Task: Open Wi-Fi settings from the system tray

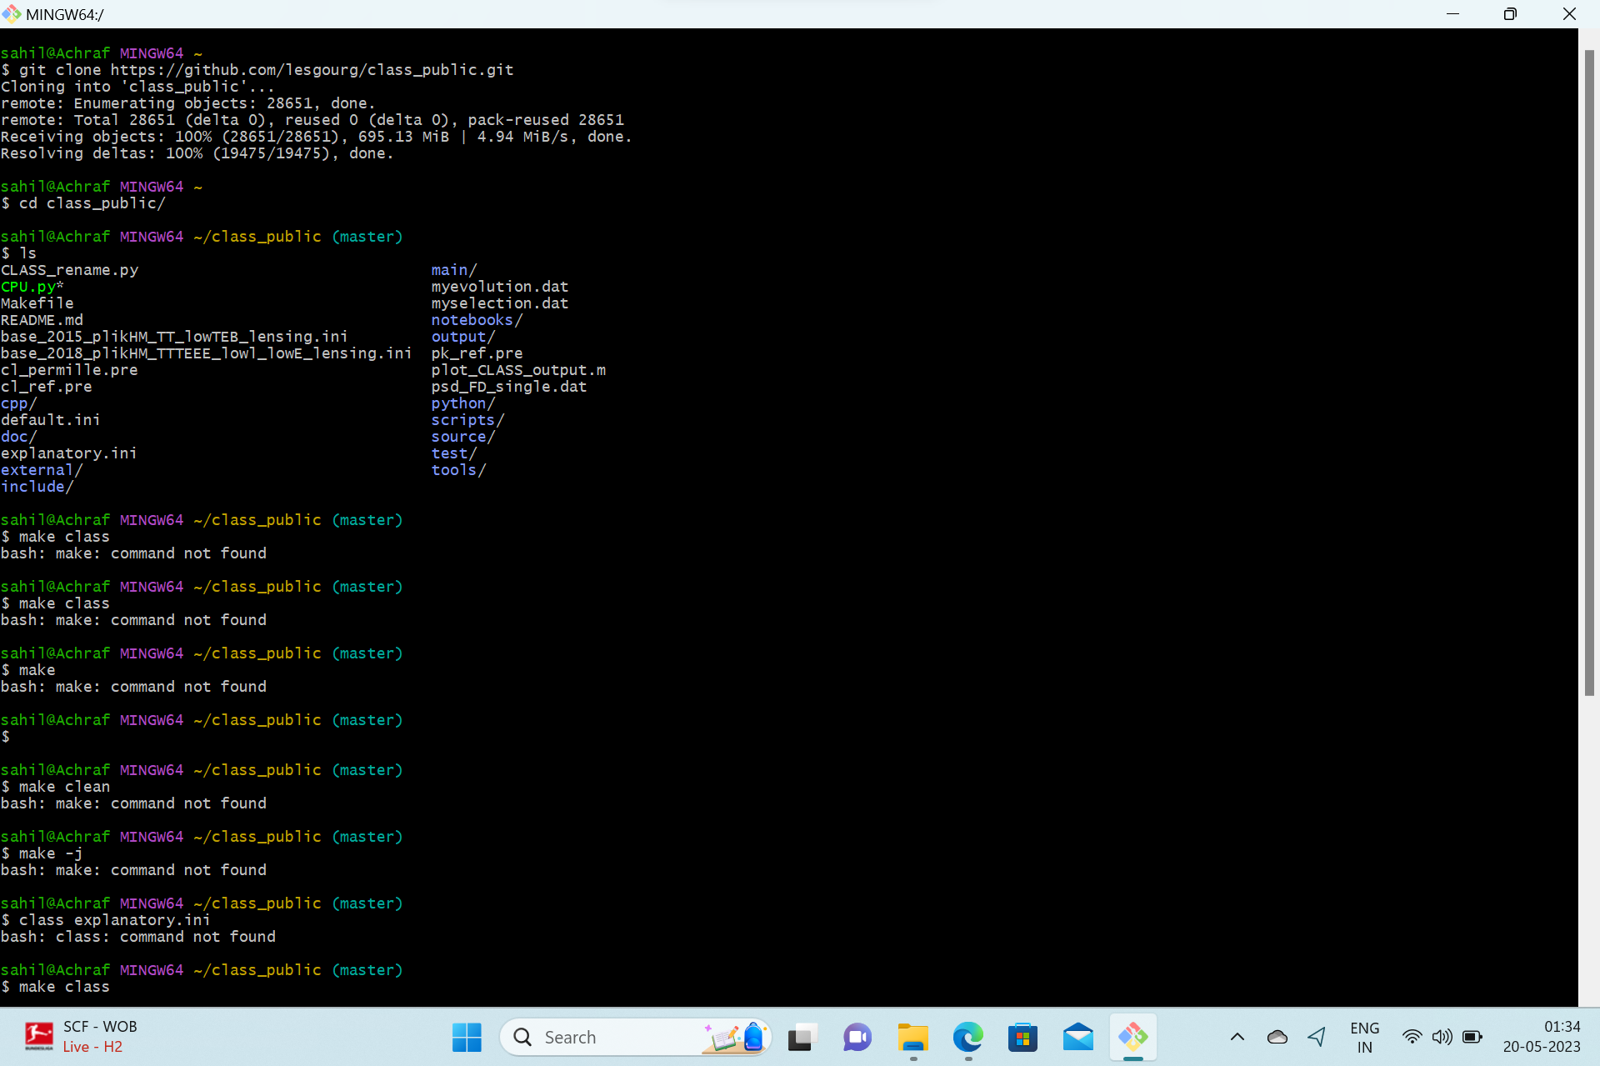Action: (1412, 1037)
